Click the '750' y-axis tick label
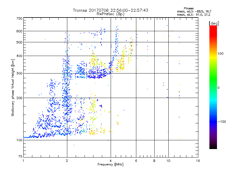 coord(19,18)
